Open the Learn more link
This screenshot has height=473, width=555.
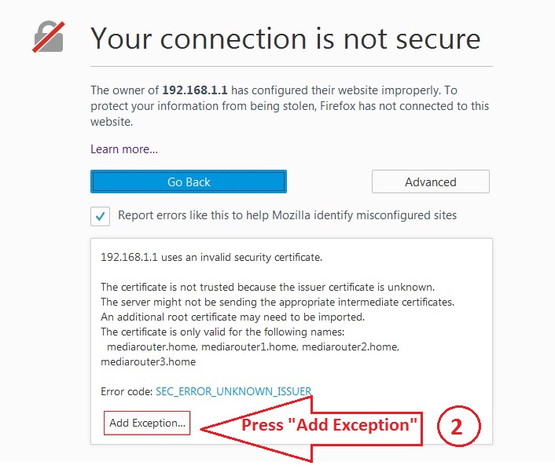pyautogui.click(x=124, y=149)
